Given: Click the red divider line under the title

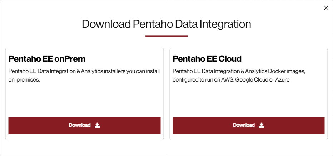Looking at the screenshot, I should pos(166,36).
